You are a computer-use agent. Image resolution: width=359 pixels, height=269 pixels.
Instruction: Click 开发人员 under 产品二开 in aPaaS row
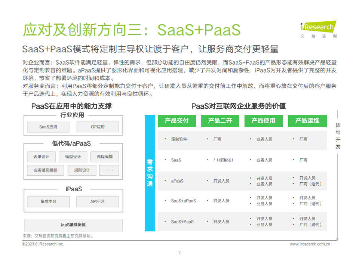pyautogui.click(x=221, y=181)
